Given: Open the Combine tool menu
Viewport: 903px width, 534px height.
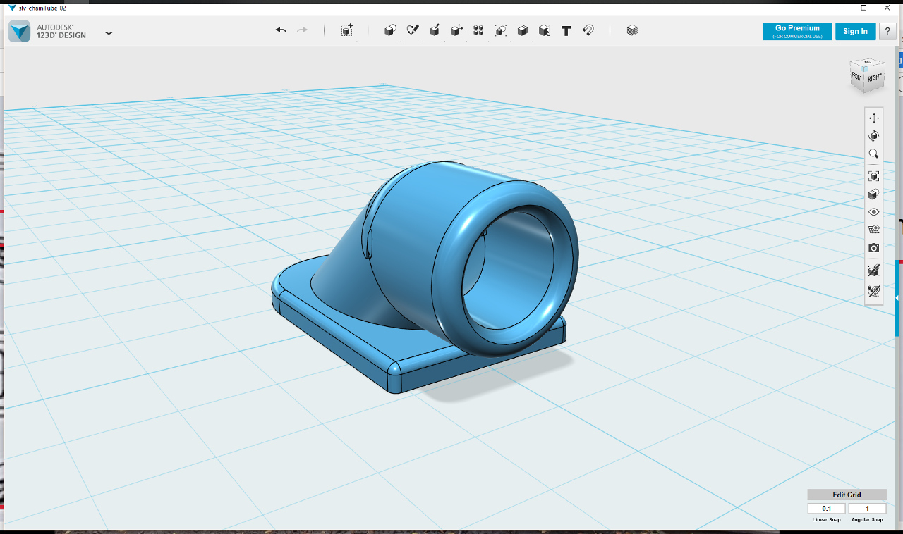Looking at the screenshot, I should [x=522, y=30].
